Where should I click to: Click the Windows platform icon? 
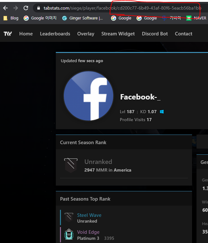tap(162, 112)
